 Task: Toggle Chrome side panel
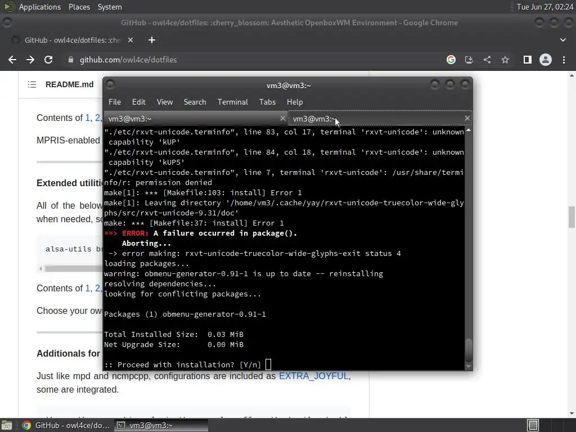528,60
